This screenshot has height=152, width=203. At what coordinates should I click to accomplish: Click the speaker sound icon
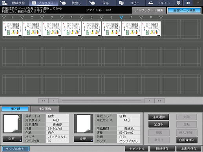(x=188, y=3)
